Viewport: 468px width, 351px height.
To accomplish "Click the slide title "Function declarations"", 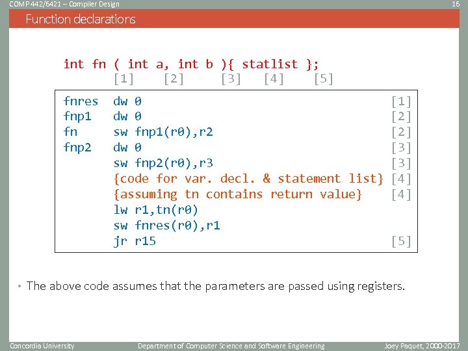I will (81, 19).
